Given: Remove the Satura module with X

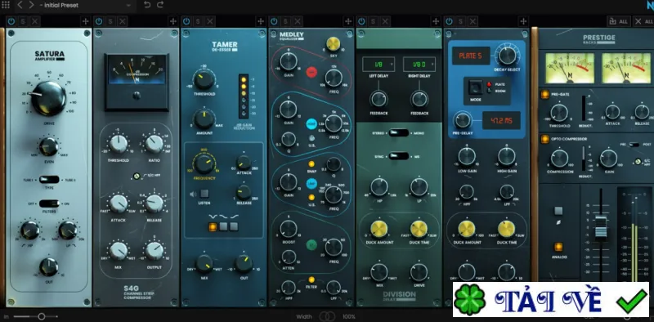Looking at the screenshot, I should tap(35, 21).
